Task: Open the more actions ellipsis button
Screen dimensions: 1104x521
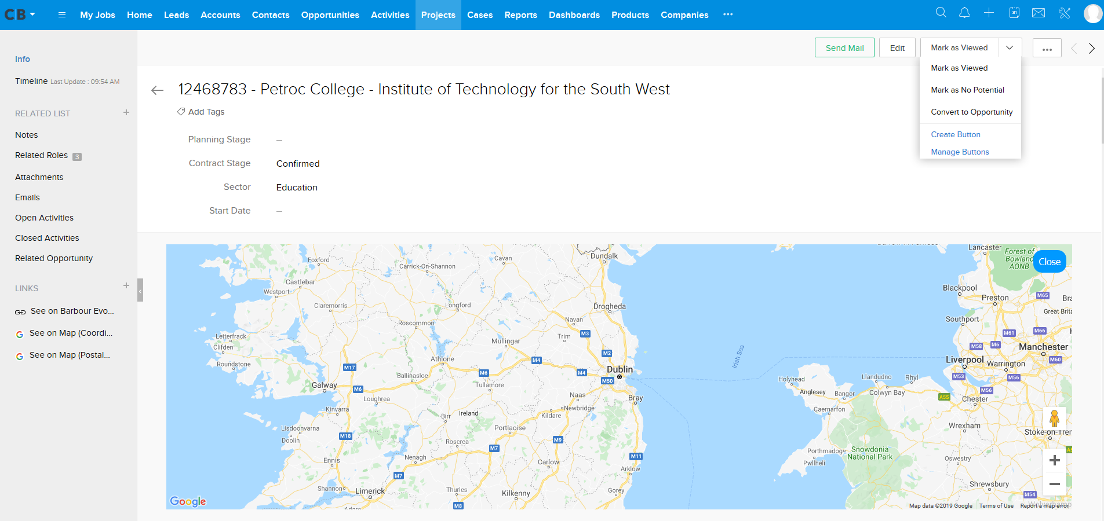Action: [1047, 48]
